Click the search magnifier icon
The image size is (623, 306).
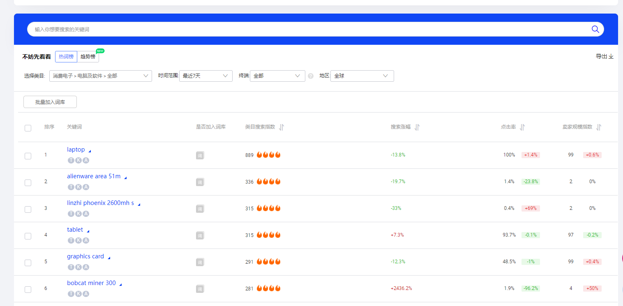point(595,29)
